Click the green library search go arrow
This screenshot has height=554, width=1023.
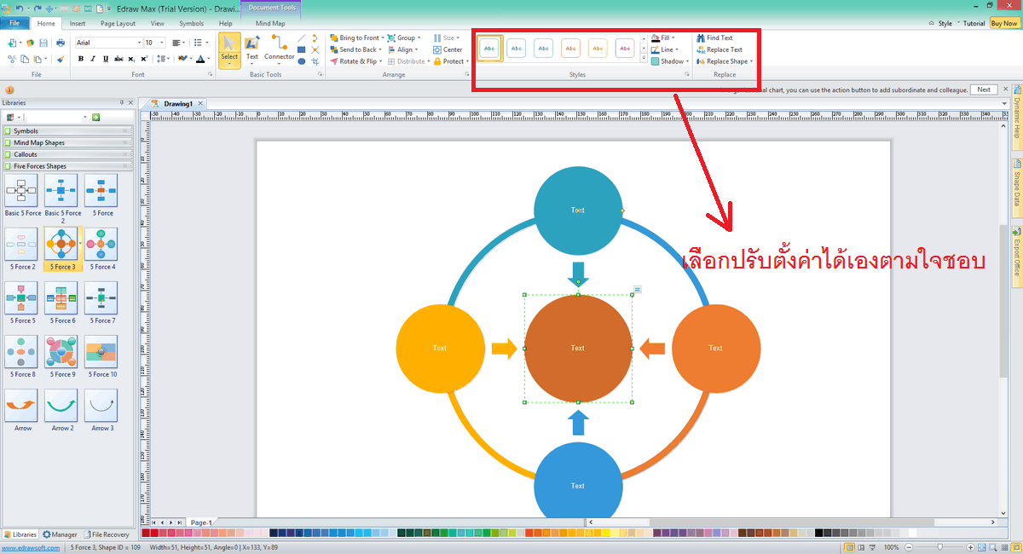96,117
